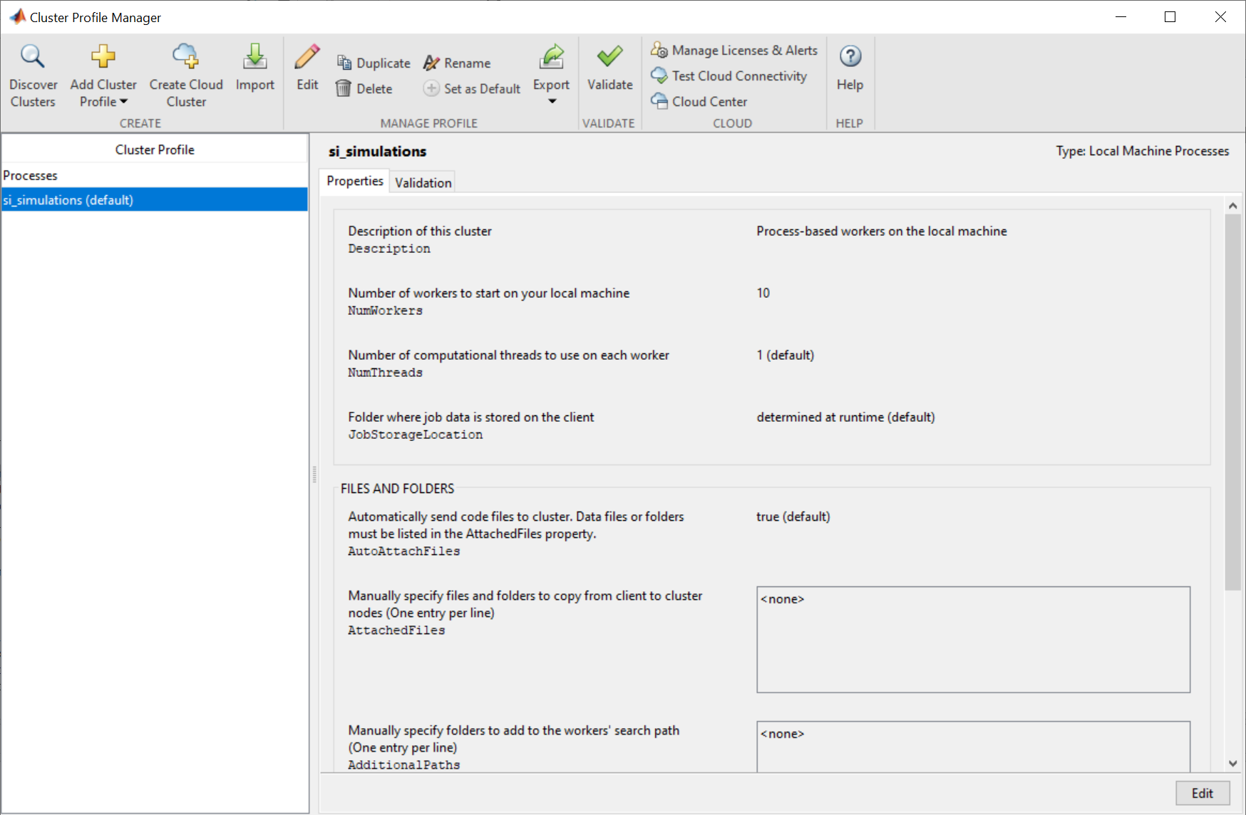Open Help documentation
Image resolution: width=1246 pixels, height=815 pixels.
850,68
